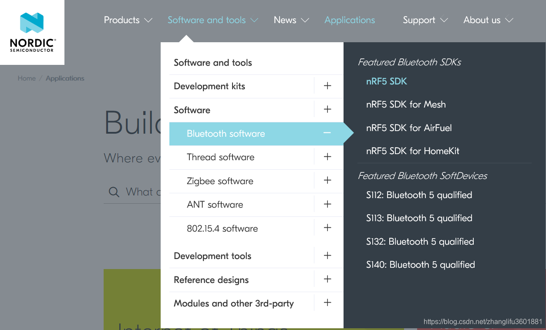This screenshot has width=546, height=330.
Task: Open the News menu
Action: click(x=285, y=20)
